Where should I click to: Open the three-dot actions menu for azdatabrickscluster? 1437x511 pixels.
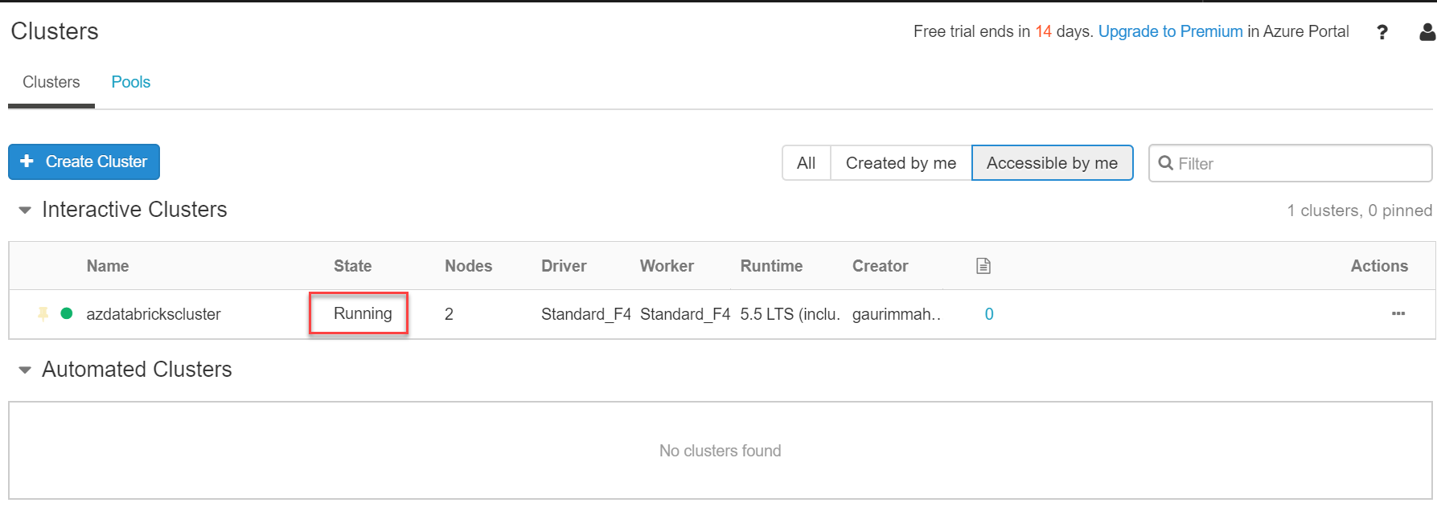pyautogui.click(x=1398, y=313)
